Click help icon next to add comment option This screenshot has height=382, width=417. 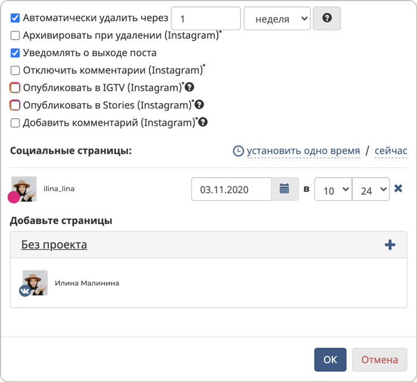[203, 122]
